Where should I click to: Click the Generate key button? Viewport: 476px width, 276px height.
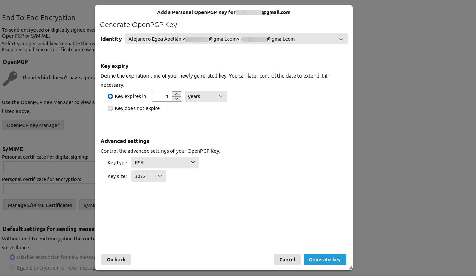click(325, 260)
